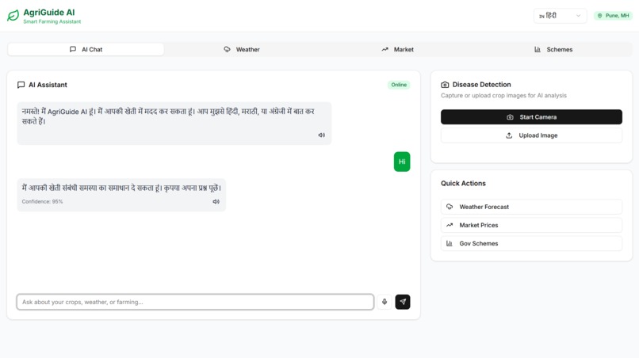Screen dimensions: 639x358
Task: Send the chat message
Action: coord(403,302)
